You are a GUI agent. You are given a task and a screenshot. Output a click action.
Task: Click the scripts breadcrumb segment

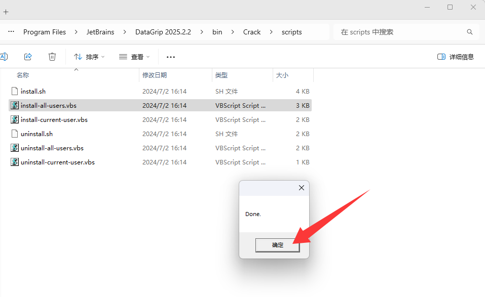point(292,32)
